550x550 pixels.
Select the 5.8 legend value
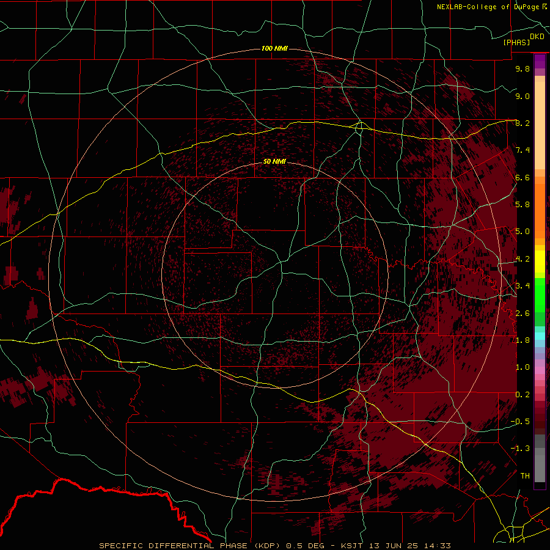click(x=522, y=205)
